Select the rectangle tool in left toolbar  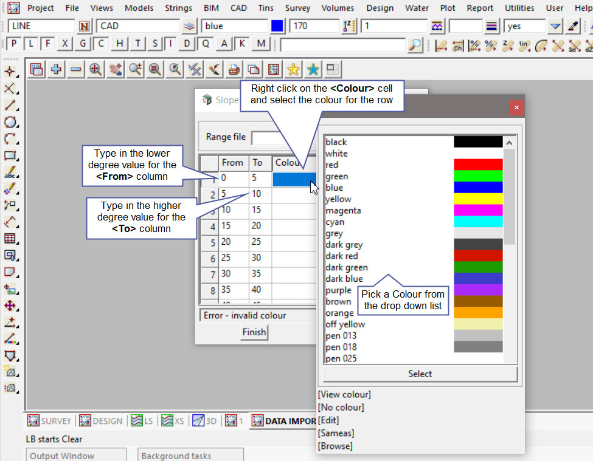10,155
